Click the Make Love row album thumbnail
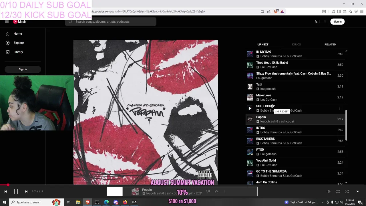The image size is (366, 206). pyautogui.click(x=250, y=97)
